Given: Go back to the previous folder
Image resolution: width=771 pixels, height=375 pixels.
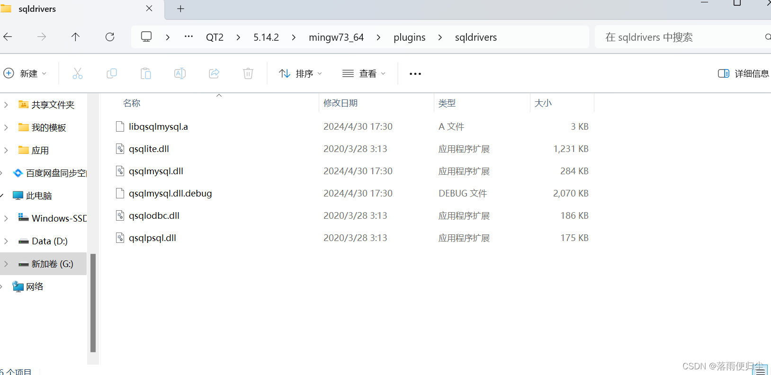Looking at the screenshot, I should pyautogui.click(x=8, y=37).
